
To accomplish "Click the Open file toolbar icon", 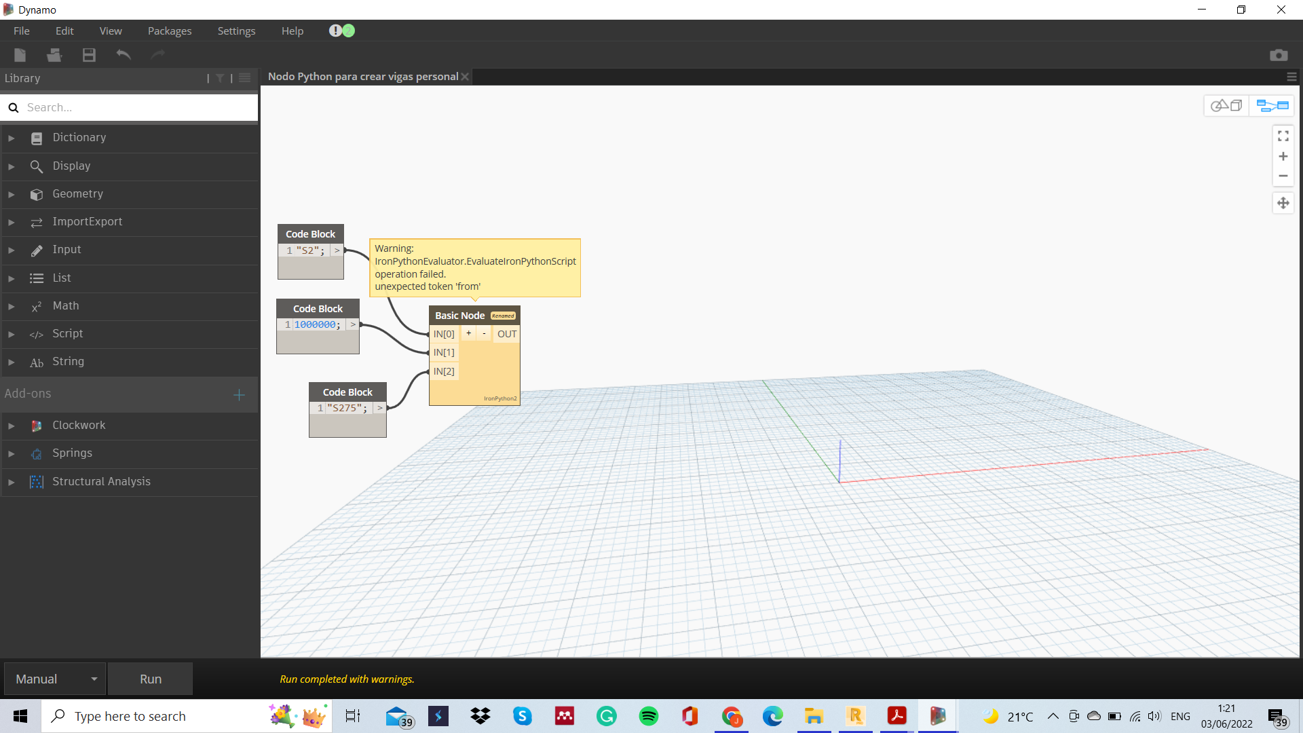I will tap(54, 55).
